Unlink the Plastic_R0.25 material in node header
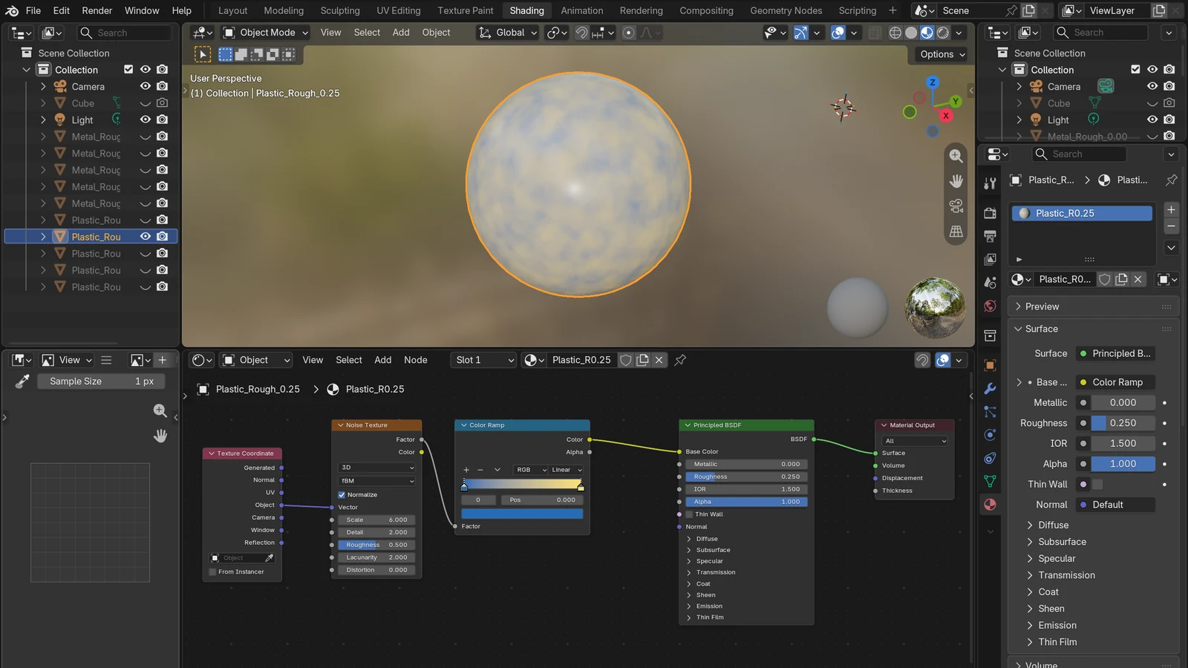The image size is (1188, 668). 659,360
